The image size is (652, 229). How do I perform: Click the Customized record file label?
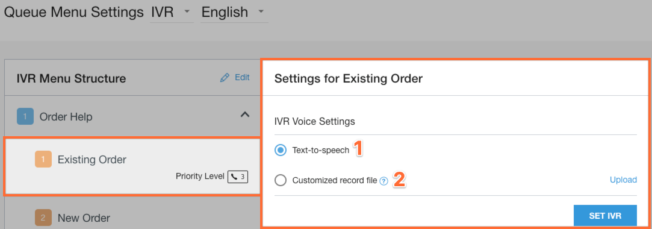[335, 180]
